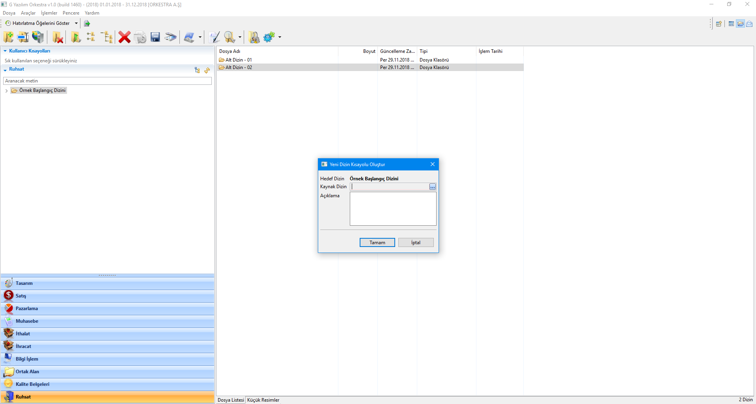Collapse the Kullanıcı Kısayolları section

(5, 51)
